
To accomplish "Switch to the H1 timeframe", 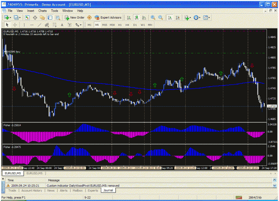I will pyautogui.click(x=120, y=25).
